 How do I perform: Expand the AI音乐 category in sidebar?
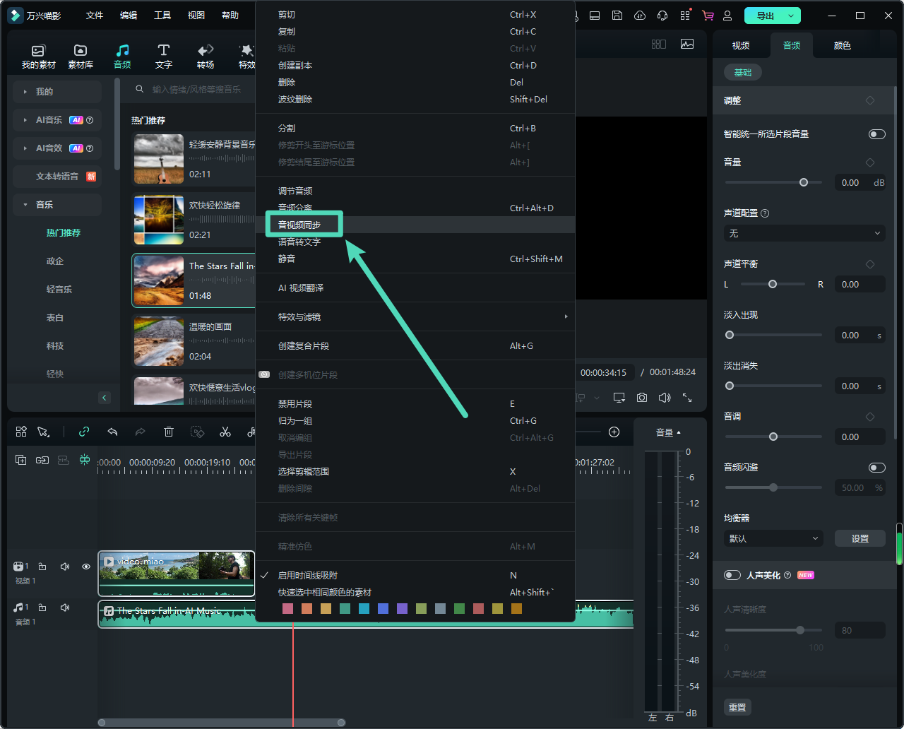pos(25,120)
